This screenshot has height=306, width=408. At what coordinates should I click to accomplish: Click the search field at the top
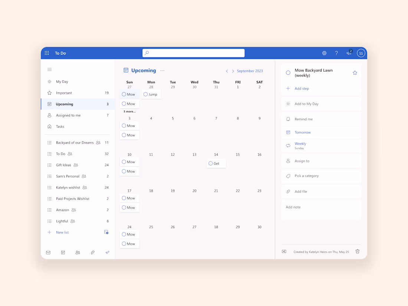193,53
